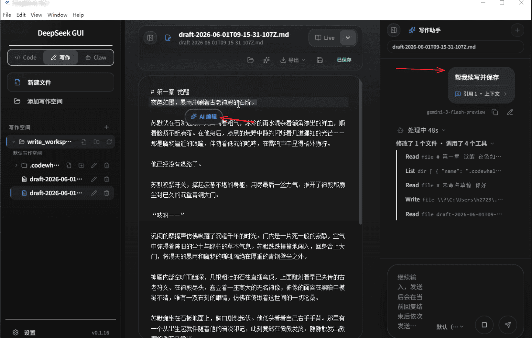Image resolution: width=532 pixels, height=338 pixels.
Task: Click the save disk icon in the editor toolbar
Action: tap(320, 60)
